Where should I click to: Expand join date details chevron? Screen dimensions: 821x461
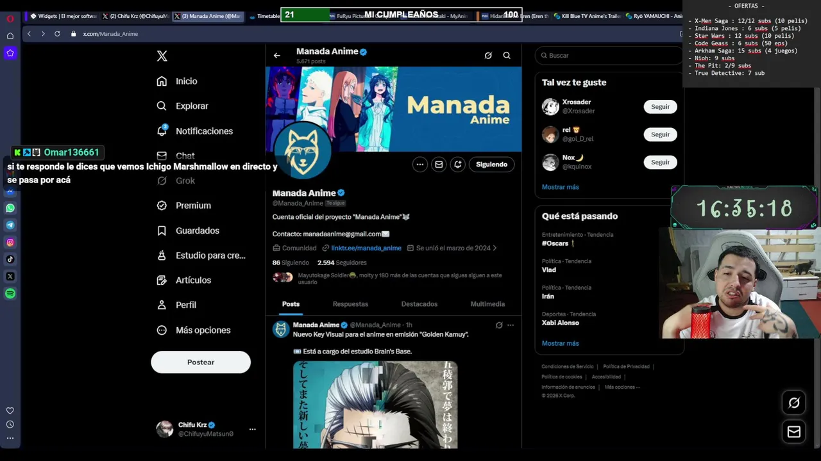(495, 248)
